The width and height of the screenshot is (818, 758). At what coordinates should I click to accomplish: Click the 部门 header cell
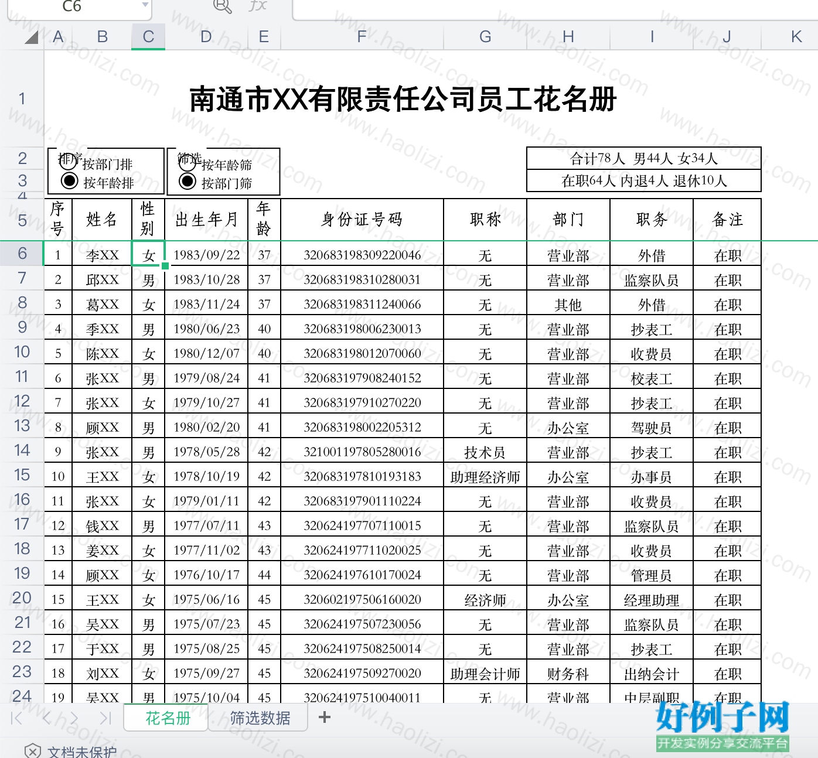pos(568,220)
